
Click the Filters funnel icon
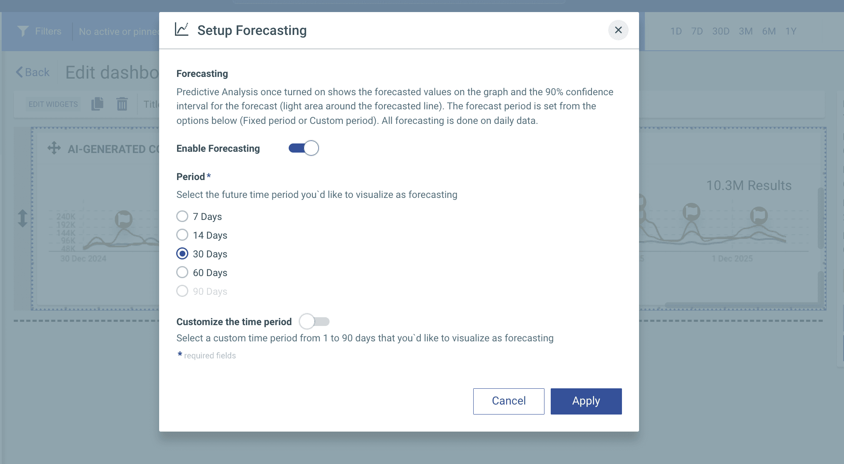[x=23, y=31]
